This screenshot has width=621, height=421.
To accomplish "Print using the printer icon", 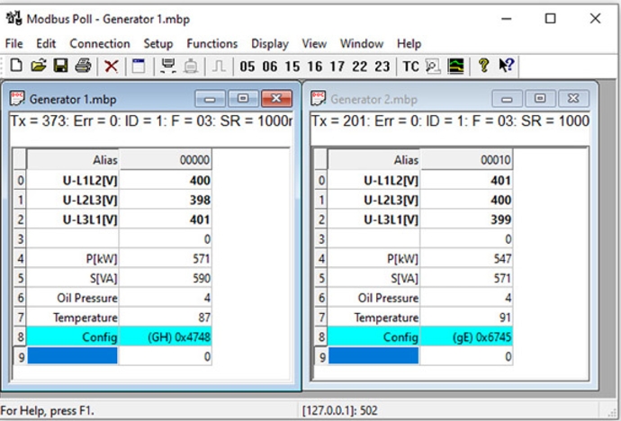I will [x=83, y=66].
